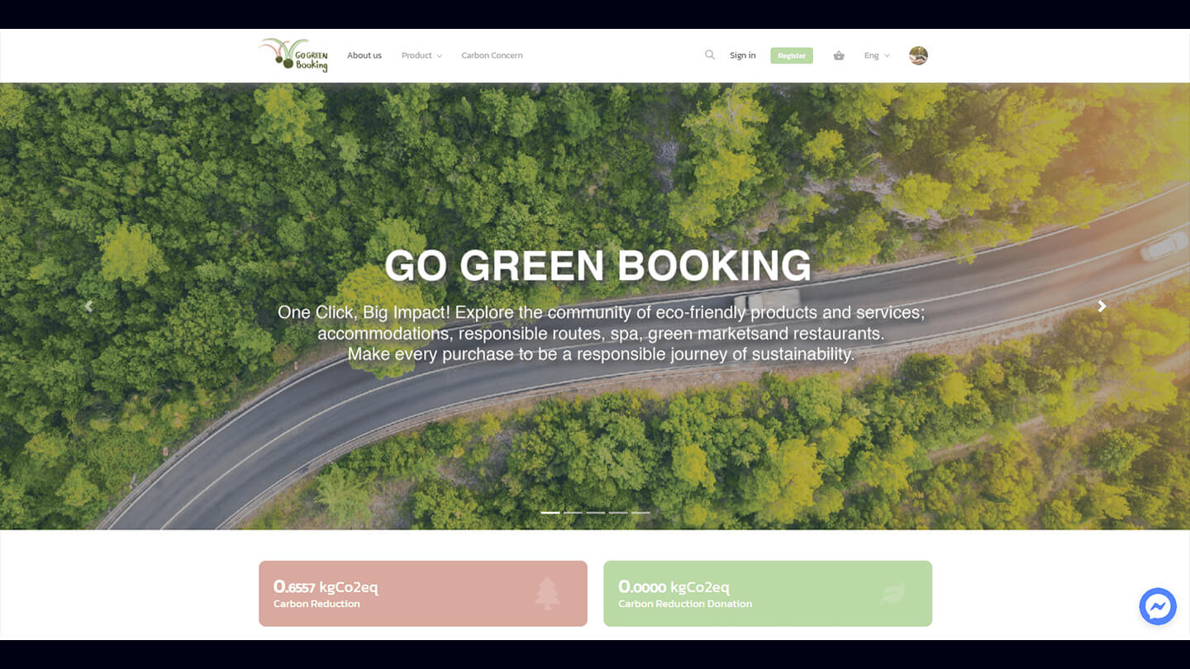Click the GO GREEN BOOKING headline

pyautogui.click(x=598, y=266)
